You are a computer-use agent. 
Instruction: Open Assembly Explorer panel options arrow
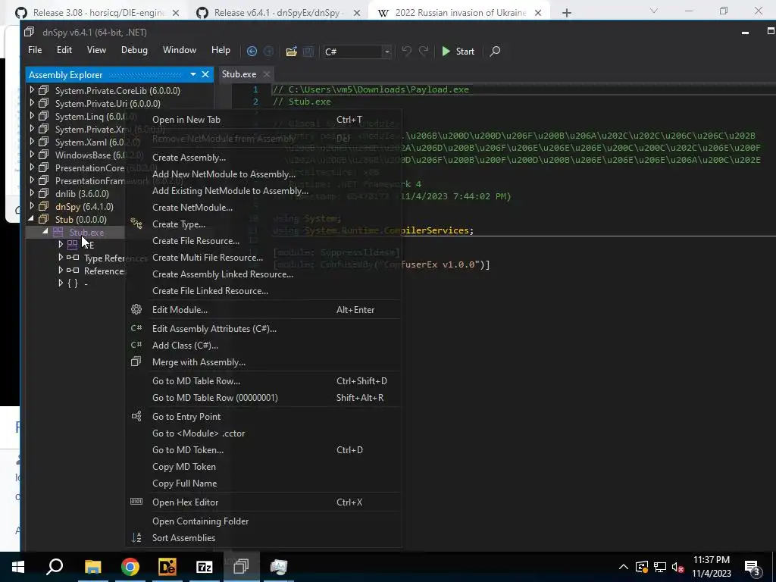coord(193,74)
